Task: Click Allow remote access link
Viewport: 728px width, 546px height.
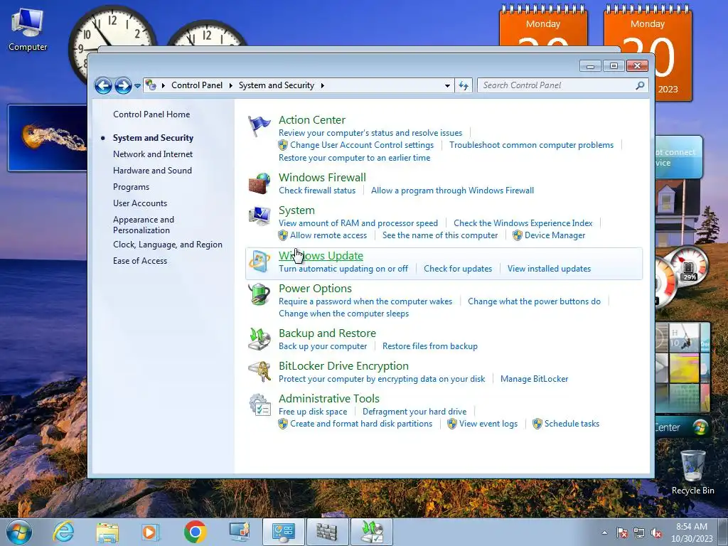Action: point(328,235)
